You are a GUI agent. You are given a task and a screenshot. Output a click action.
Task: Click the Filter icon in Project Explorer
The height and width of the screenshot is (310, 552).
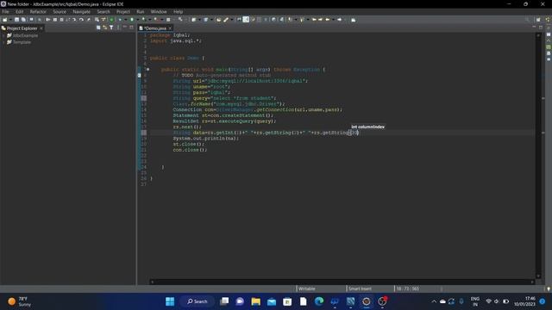(111, 28)
